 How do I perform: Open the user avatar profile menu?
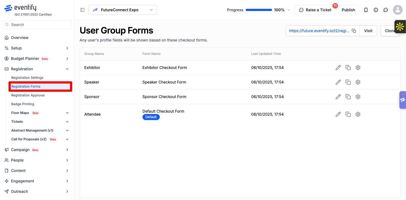pos(398,10)
